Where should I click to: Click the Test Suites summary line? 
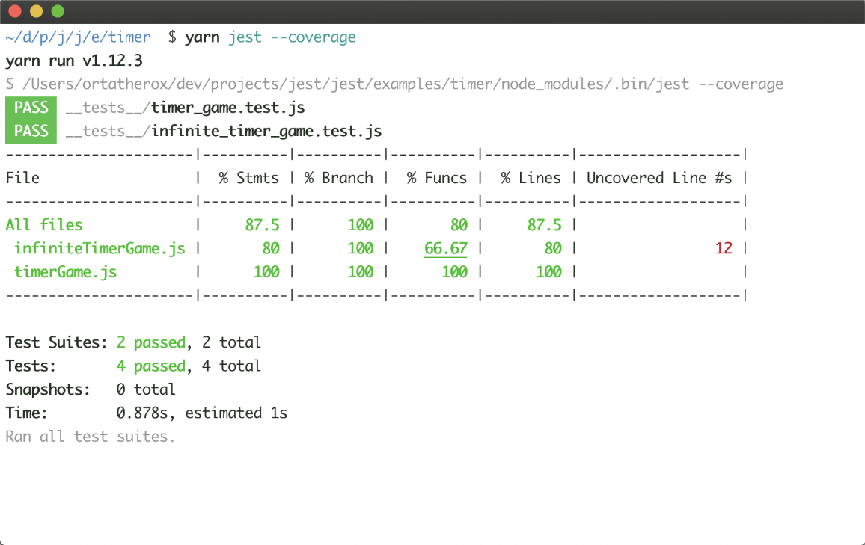tap(133, 342)
